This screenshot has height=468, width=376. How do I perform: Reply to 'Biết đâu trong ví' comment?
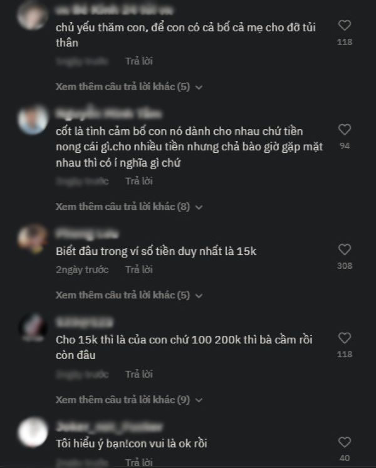tap(139, 269)
